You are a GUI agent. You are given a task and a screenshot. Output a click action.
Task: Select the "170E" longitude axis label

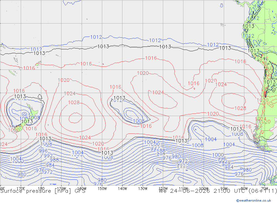pyautogui.click(x=21, y=189)
